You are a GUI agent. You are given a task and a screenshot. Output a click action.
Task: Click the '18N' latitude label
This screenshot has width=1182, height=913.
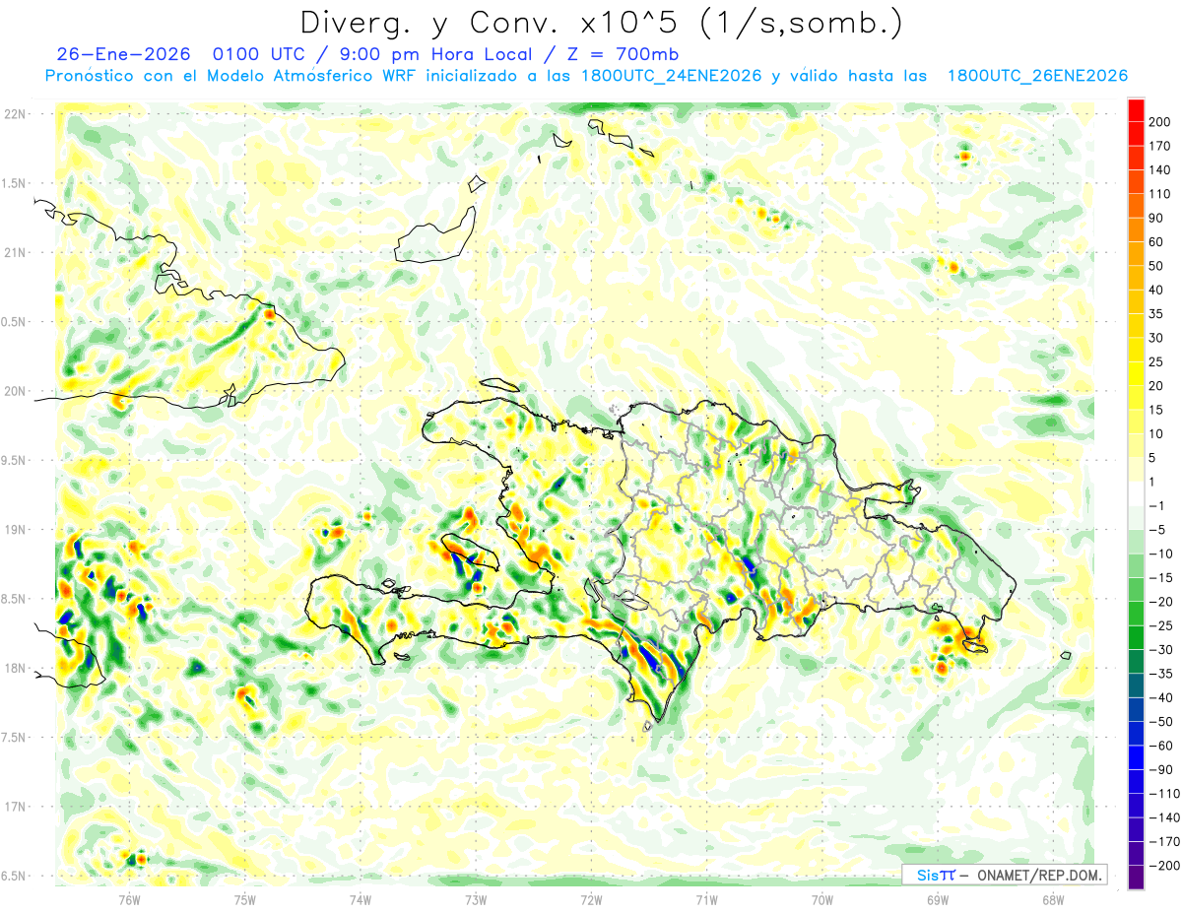tap(15, 668)
